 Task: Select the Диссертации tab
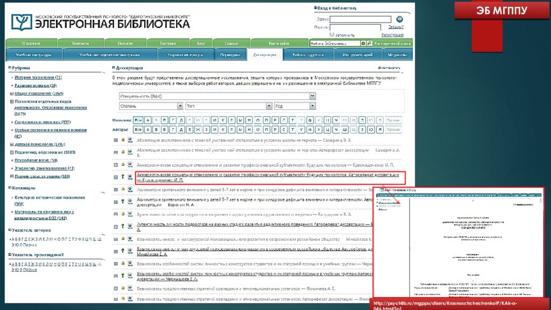(x=265, y=55)
